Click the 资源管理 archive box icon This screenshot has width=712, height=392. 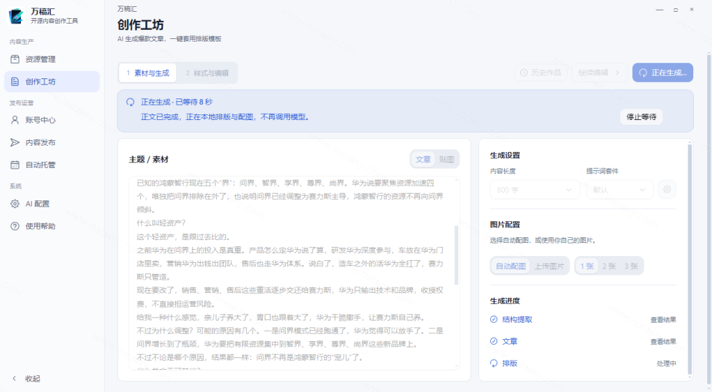(15, 60)
